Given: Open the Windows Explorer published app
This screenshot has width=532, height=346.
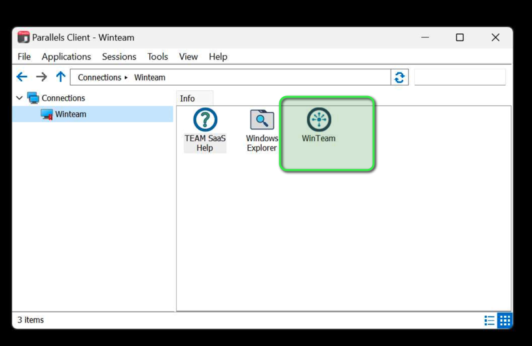Looking at the screenshot, I should coord(262,130).
